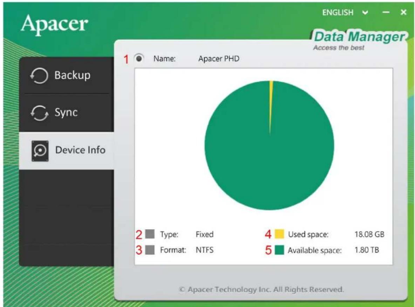Screen dimensions: 415x307
Task: Click the 'Used space:' label
Action: tap(308, 234)
